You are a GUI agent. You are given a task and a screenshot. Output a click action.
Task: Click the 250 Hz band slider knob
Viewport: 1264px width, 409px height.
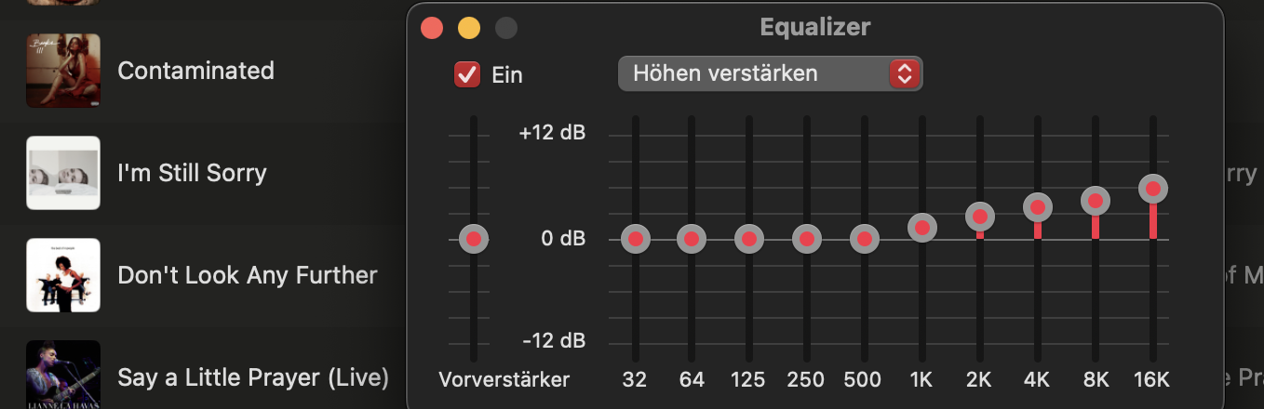[x=806, y=239]
